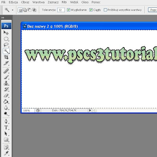Screen dimensions: 157x157
Task: Open the tool preset picker arrow
Action: coord(13,10)
